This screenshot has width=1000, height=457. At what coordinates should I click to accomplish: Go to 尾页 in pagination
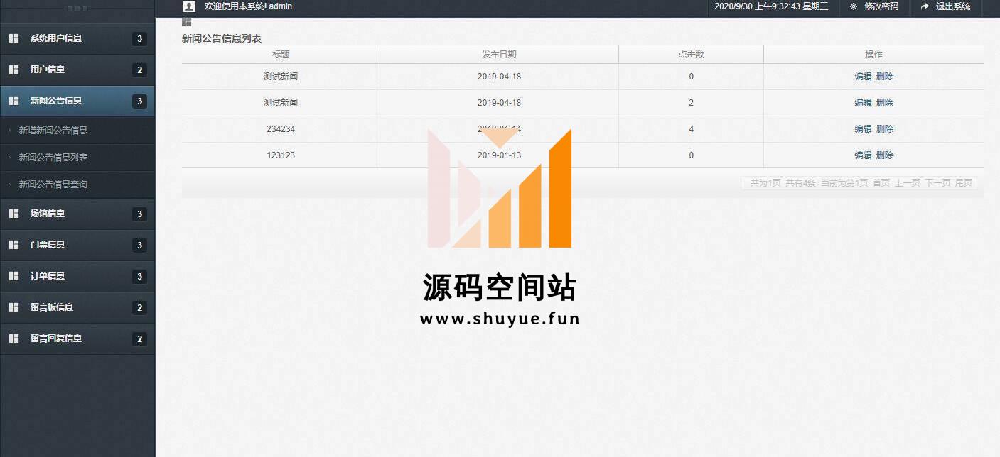(x=964, y=183)
